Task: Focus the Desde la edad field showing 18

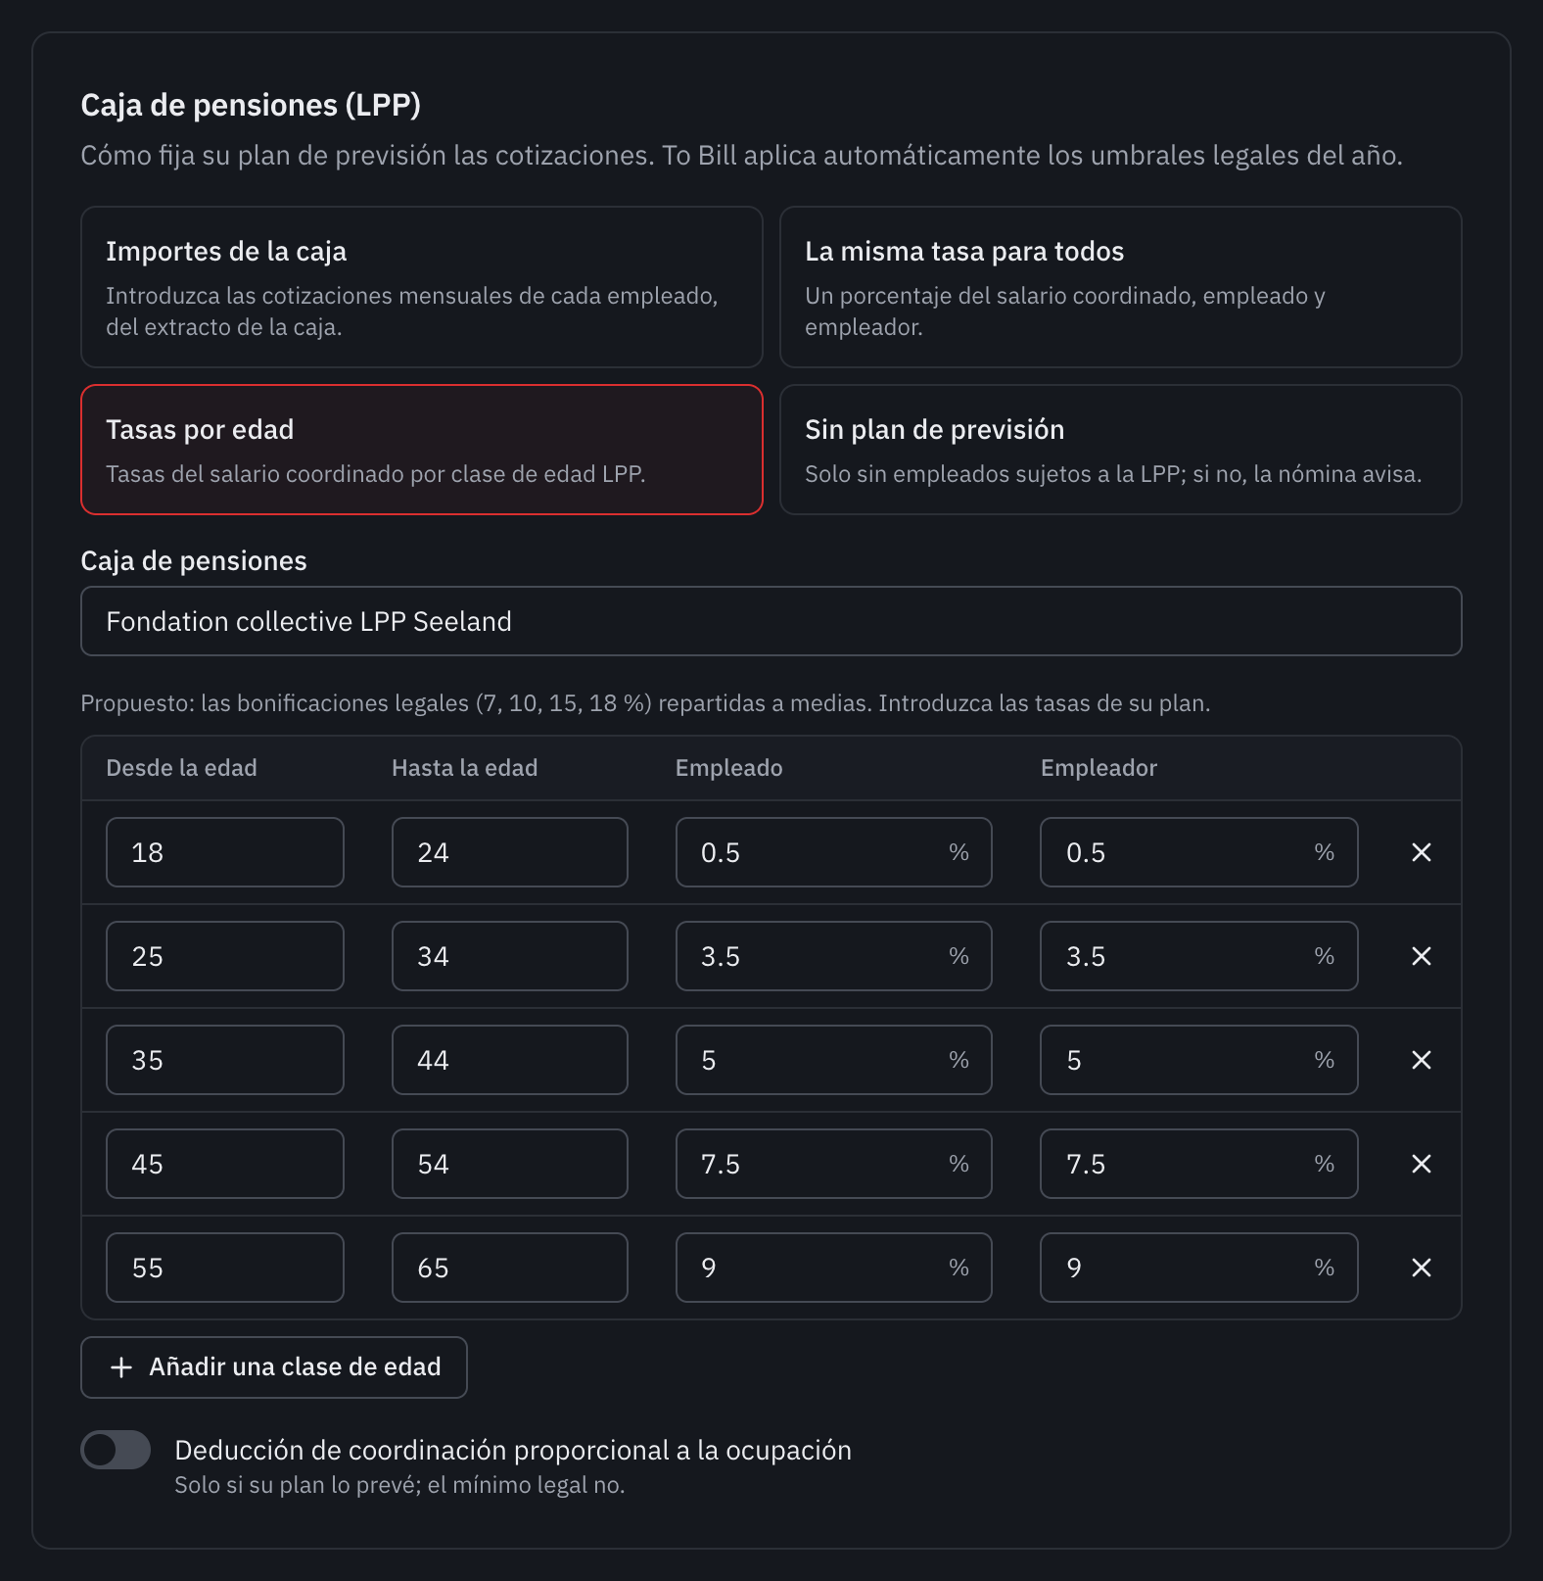Action: coord(225,852)
